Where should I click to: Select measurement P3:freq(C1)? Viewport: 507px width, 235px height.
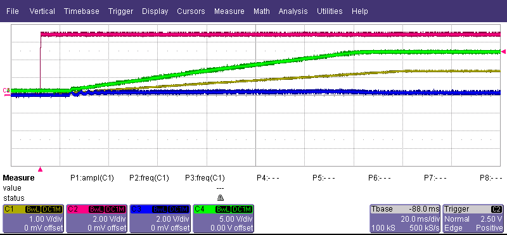coord(205,178)
